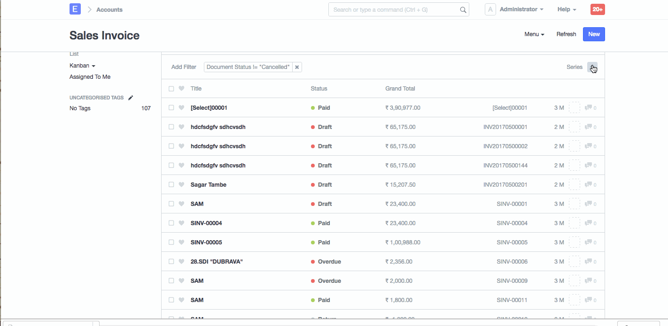Open the ERPNext home logo icon
This screenshot has height=326, width=668.
coord(75,9)
